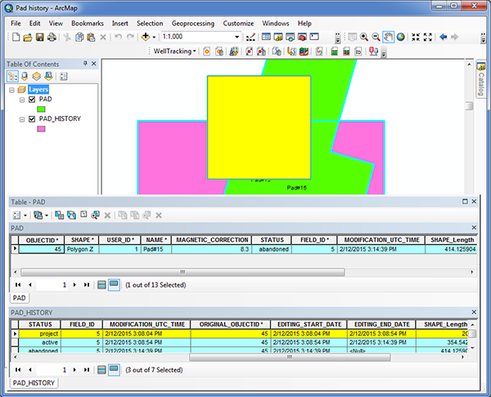Viewport: 491px width, 397px height.
Task: List layers by source
Action: pos(25,76)
